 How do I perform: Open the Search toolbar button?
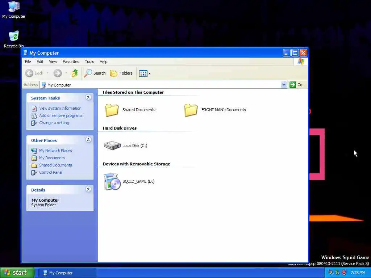click(x=95, y=73)
